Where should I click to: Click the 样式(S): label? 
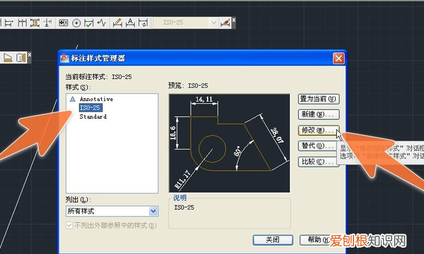point(78,87)
